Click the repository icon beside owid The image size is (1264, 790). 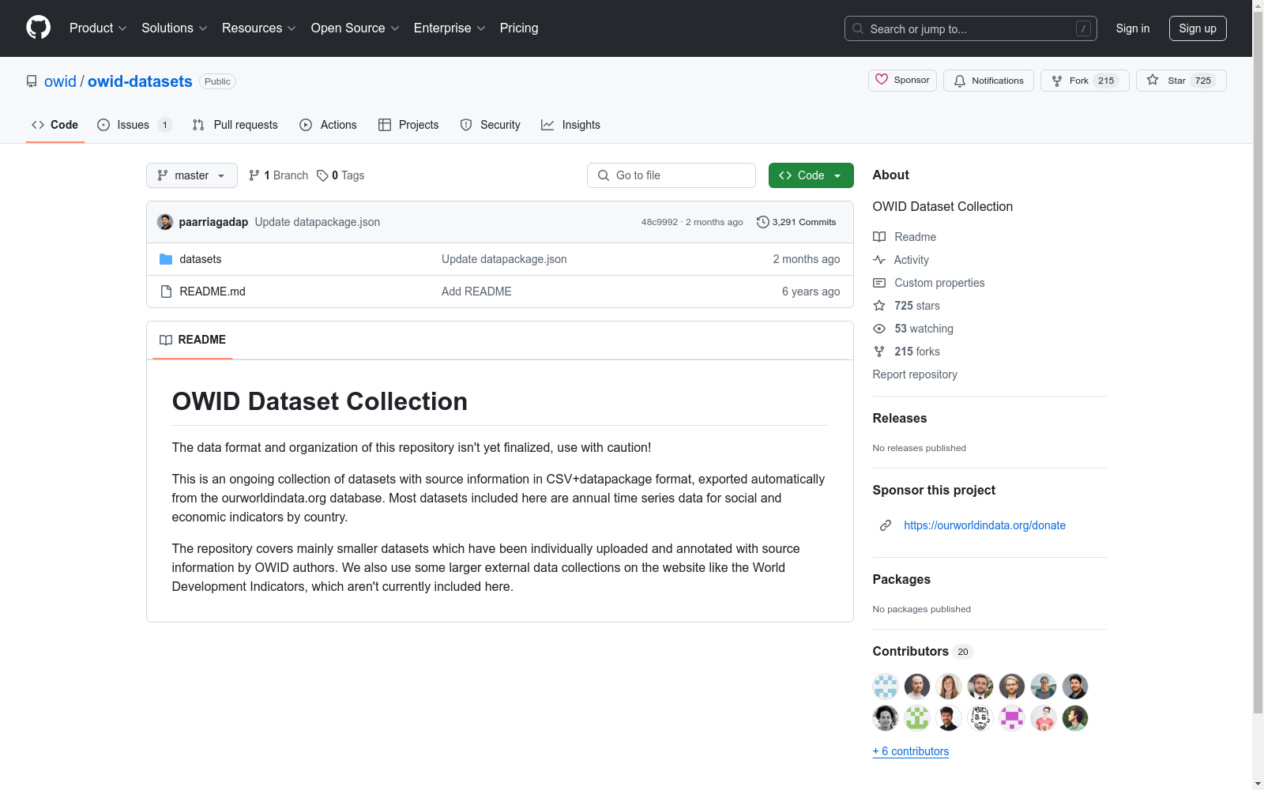tap(32, 81)
